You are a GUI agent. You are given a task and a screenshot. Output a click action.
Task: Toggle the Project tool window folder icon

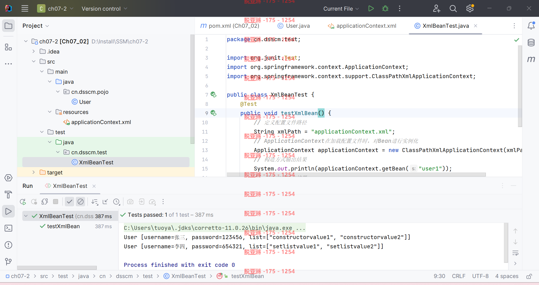8,26
